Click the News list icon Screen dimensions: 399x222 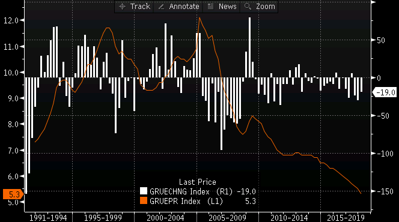pyautogui.click(x=210, y=7)
